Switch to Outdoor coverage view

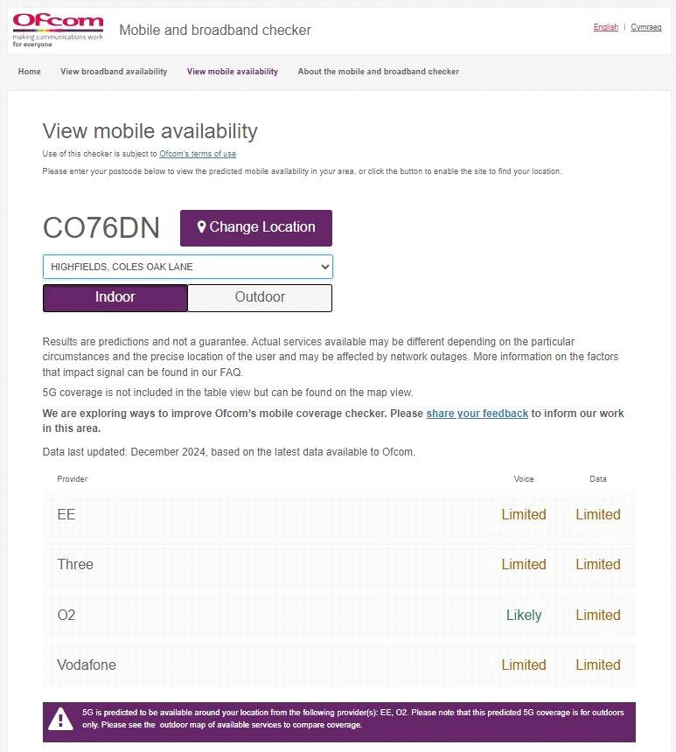tap(260, 297)
